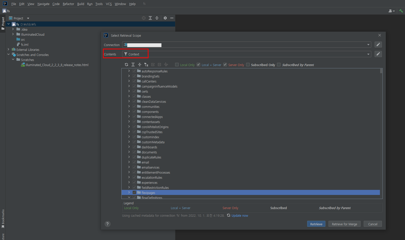Open Project panel gear options
Viewport: 405px width, 240px height.
pos(165,18)
